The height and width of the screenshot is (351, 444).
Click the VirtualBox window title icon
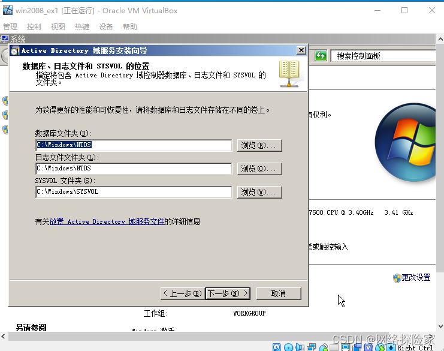[8, 10]
